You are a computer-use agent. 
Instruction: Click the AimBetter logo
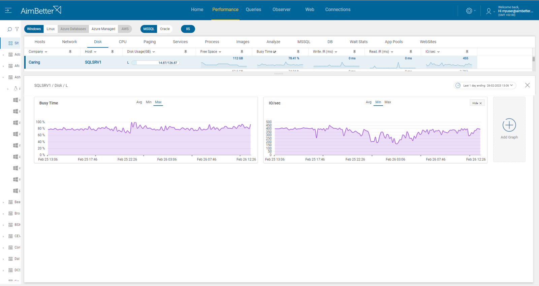tap(41, 10)
